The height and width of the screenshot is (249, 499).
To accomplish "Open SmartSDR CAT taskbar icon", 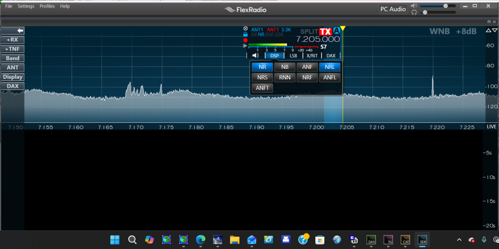I will click(405, 240).
